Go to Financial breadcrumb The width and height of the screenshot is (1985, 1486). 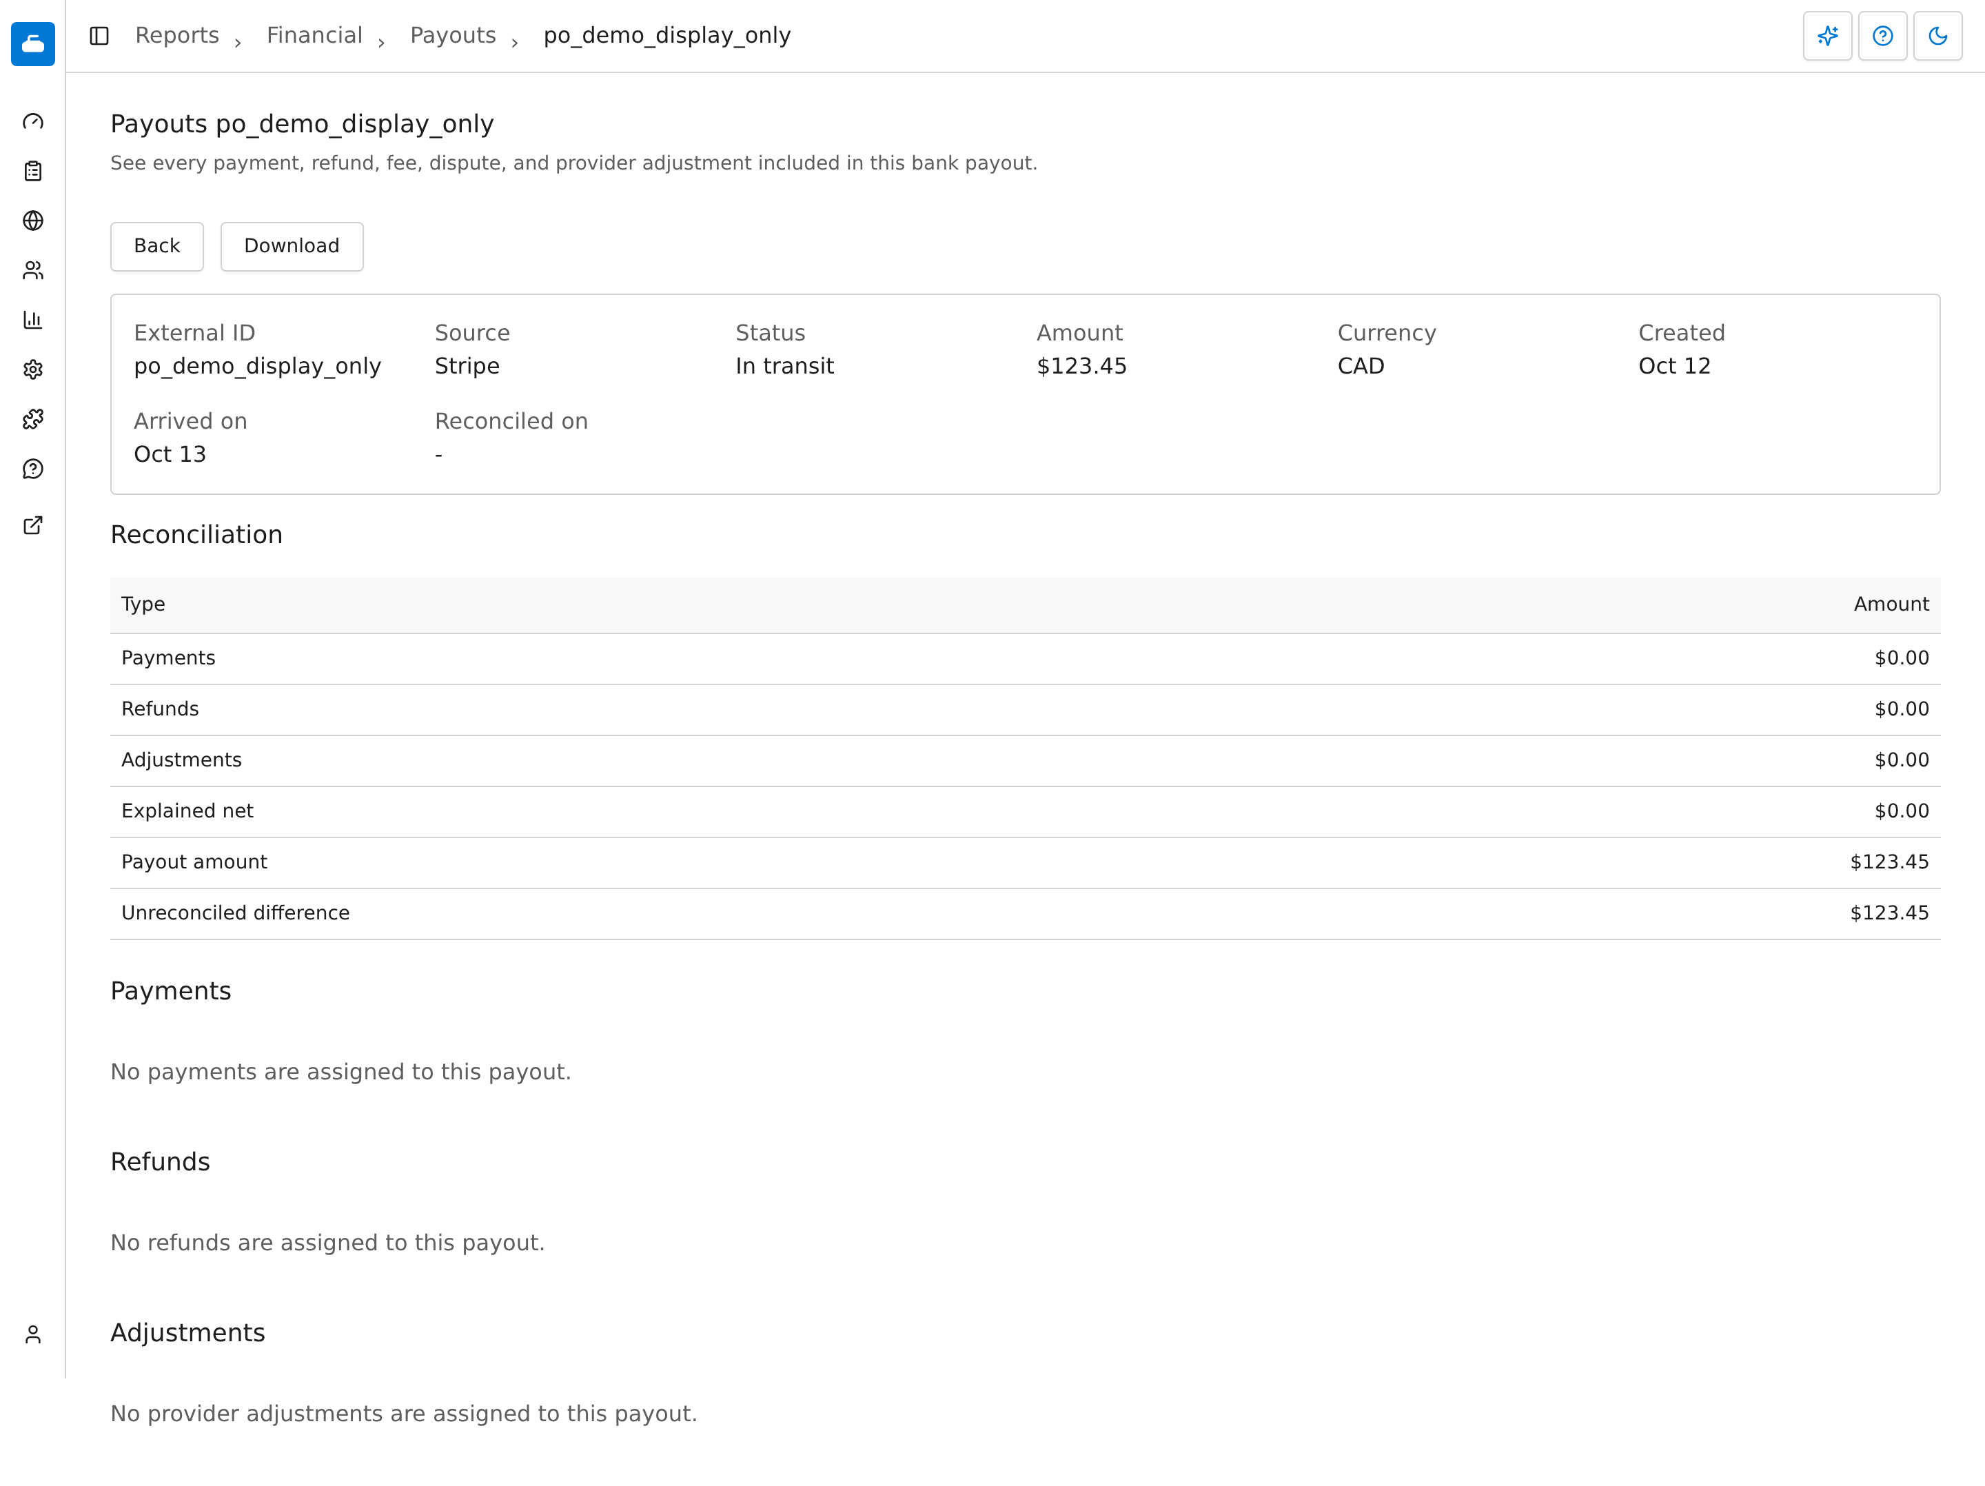coord(314,35)
